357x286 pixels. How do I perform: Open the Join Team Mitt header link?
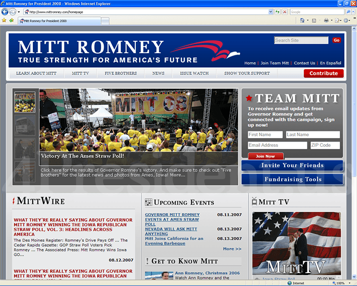point(275,63)
